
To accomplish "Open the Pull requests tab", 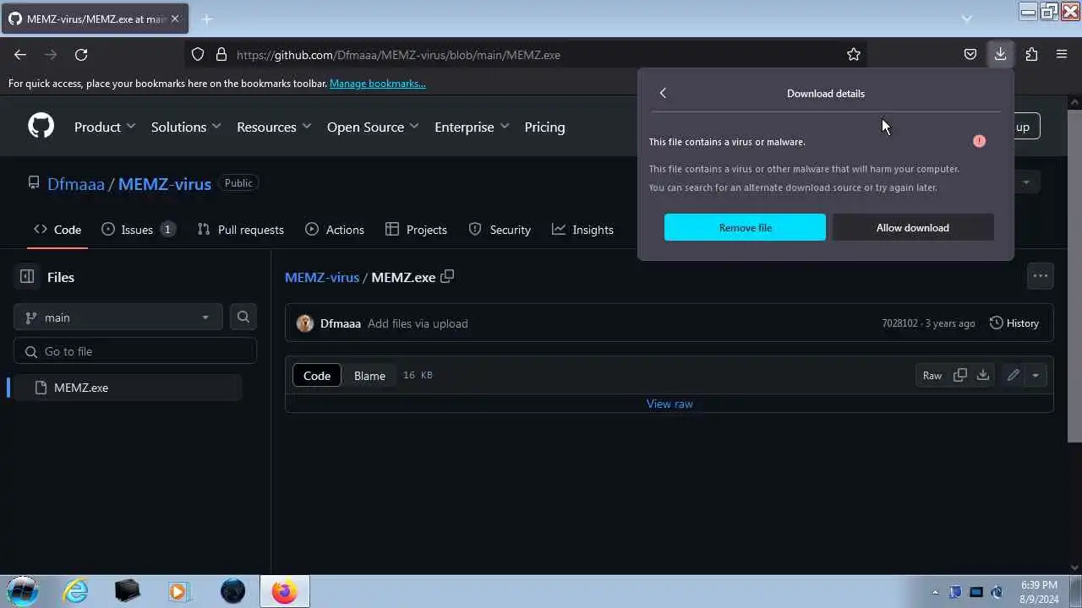I will (x=240, y=229).
